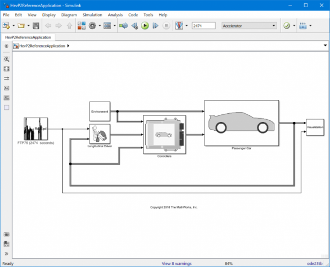
Task: Click the Stop simulation button
Action: pos(166,25)
